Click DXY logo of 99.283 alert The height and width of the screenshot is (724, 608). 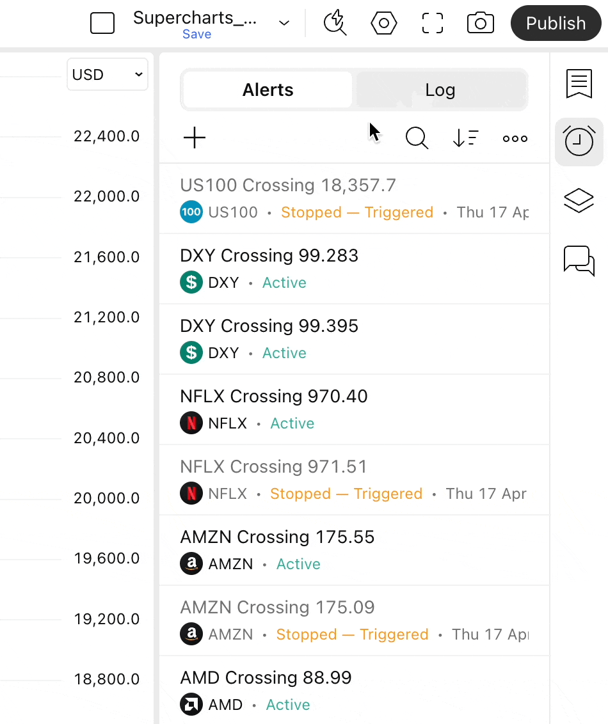click(x=191, y=282)
